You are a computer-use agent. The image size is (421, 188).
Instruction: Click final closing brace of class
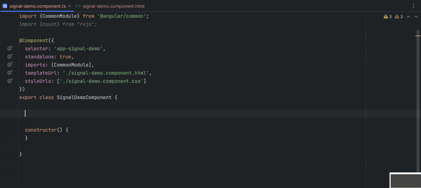pyautogui.click(x=21, y=154)
